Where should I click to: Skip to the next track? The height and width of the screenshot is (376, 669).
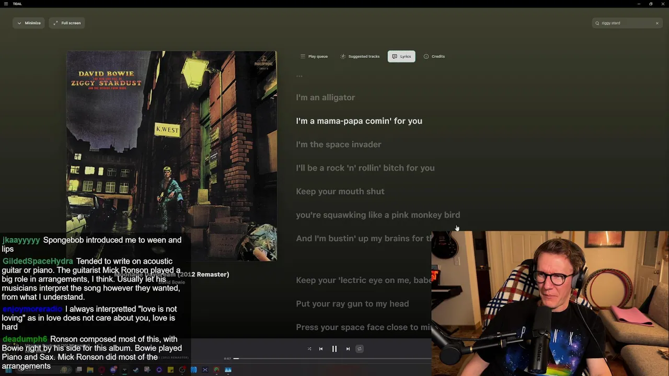point(348,349)
